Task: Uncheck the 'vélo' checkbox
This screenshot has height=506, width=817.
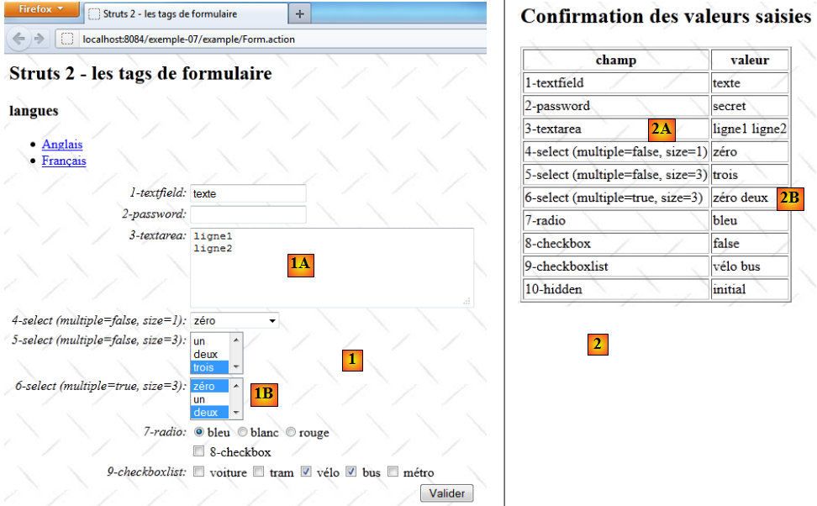Action: point(307,472)
